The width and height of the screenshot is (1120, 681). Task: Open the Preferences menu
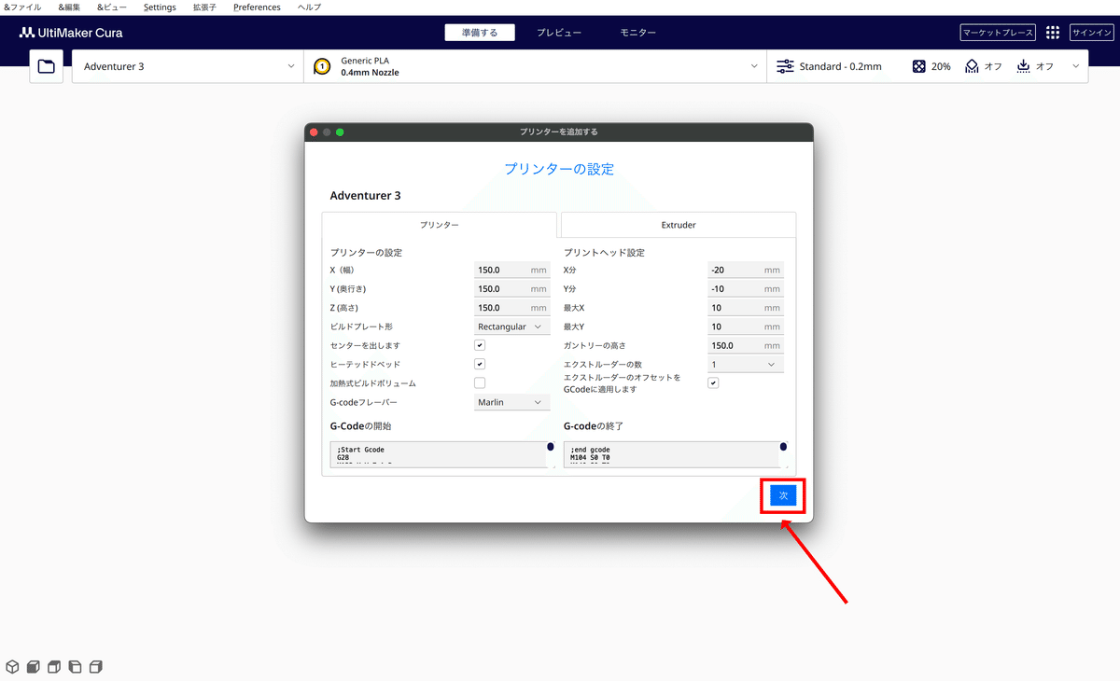tap(257, 7)
